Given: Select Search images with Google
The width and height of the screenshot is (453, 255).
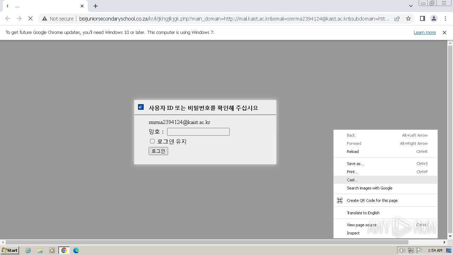Looking at the screenshot, I should tap(385, 188).
